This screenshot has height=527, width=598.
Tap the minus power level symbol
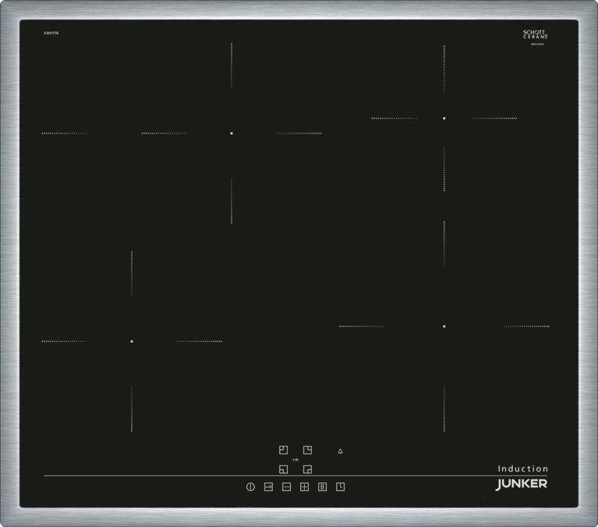pos(286,487)
